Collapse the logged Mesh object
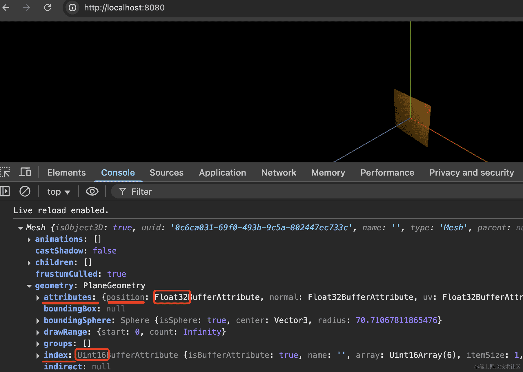This screenshot has height=372, width=523. pos(20,228)
